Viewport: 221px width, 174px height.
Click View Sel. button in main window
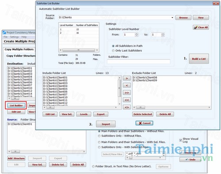coord(37,165)
